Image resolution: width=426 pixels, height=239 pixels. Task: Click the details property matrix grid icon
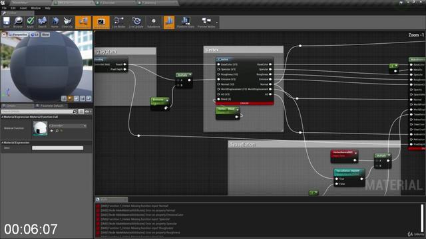pos(81,112)
